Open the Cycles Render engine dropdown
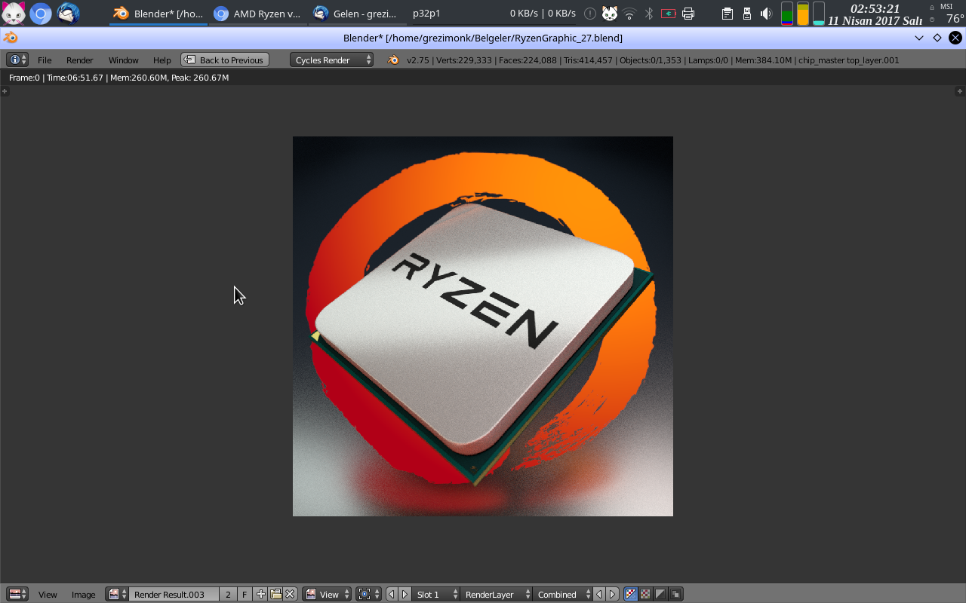This screenshot has height=603, width=966. (331, 60)
